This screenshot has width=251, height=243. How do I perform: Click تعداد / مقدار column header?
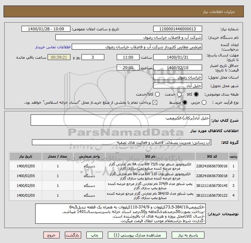tap(58, 156)
